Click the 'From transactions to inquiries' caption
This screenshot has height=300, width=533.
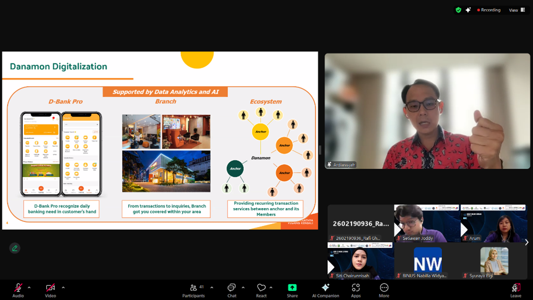pyautogui.click(x=166, y=209)
